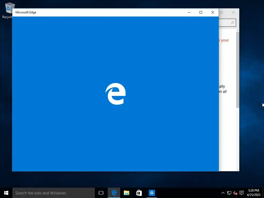Click the muted volume tray icon
The width and height of the screenshot is (264, 198).
(x=235, y=193)
